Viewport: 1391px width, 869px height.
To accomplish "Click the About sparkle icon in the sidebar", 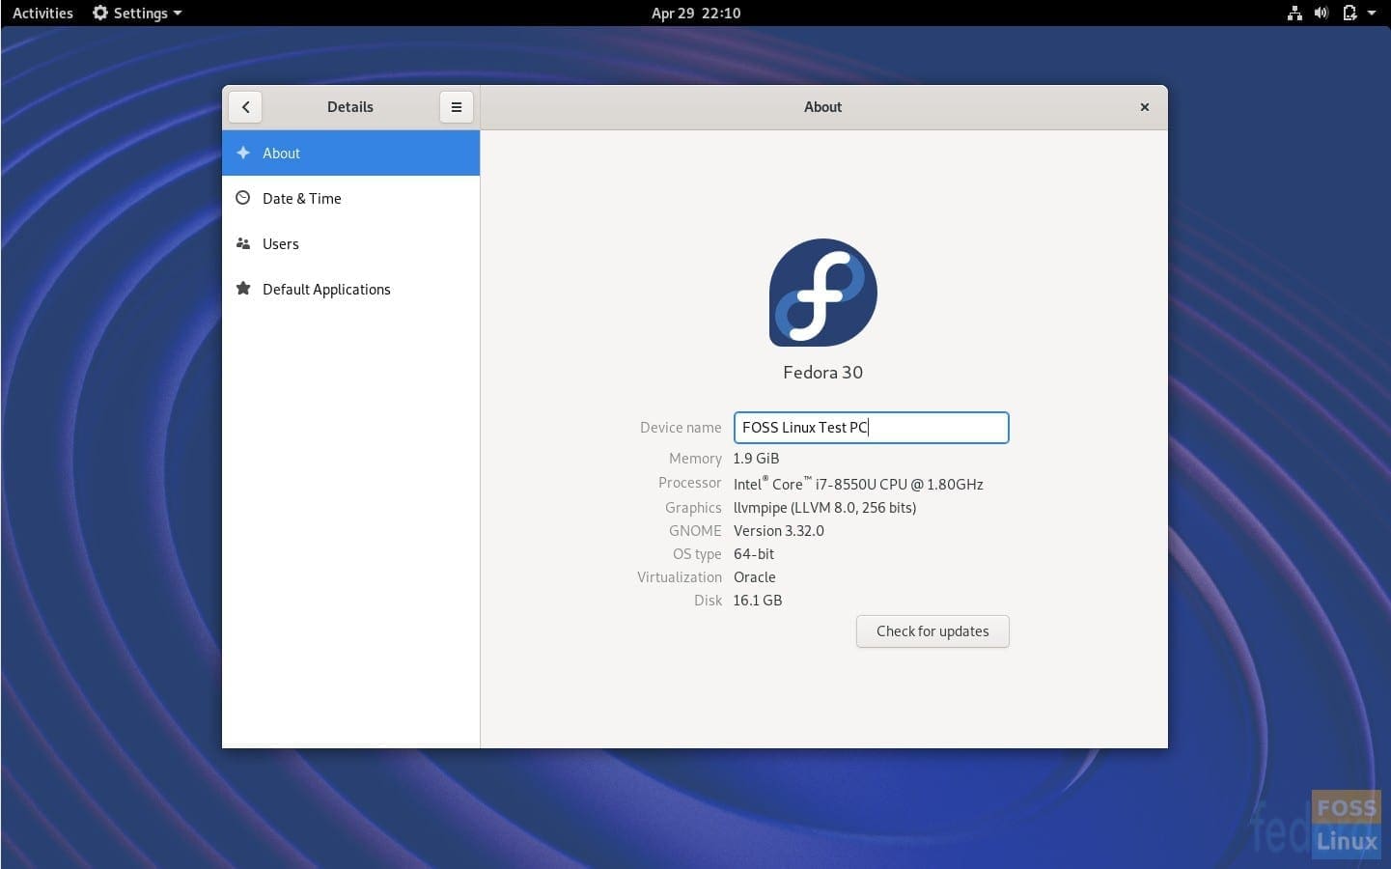I will tap(243, 153).
